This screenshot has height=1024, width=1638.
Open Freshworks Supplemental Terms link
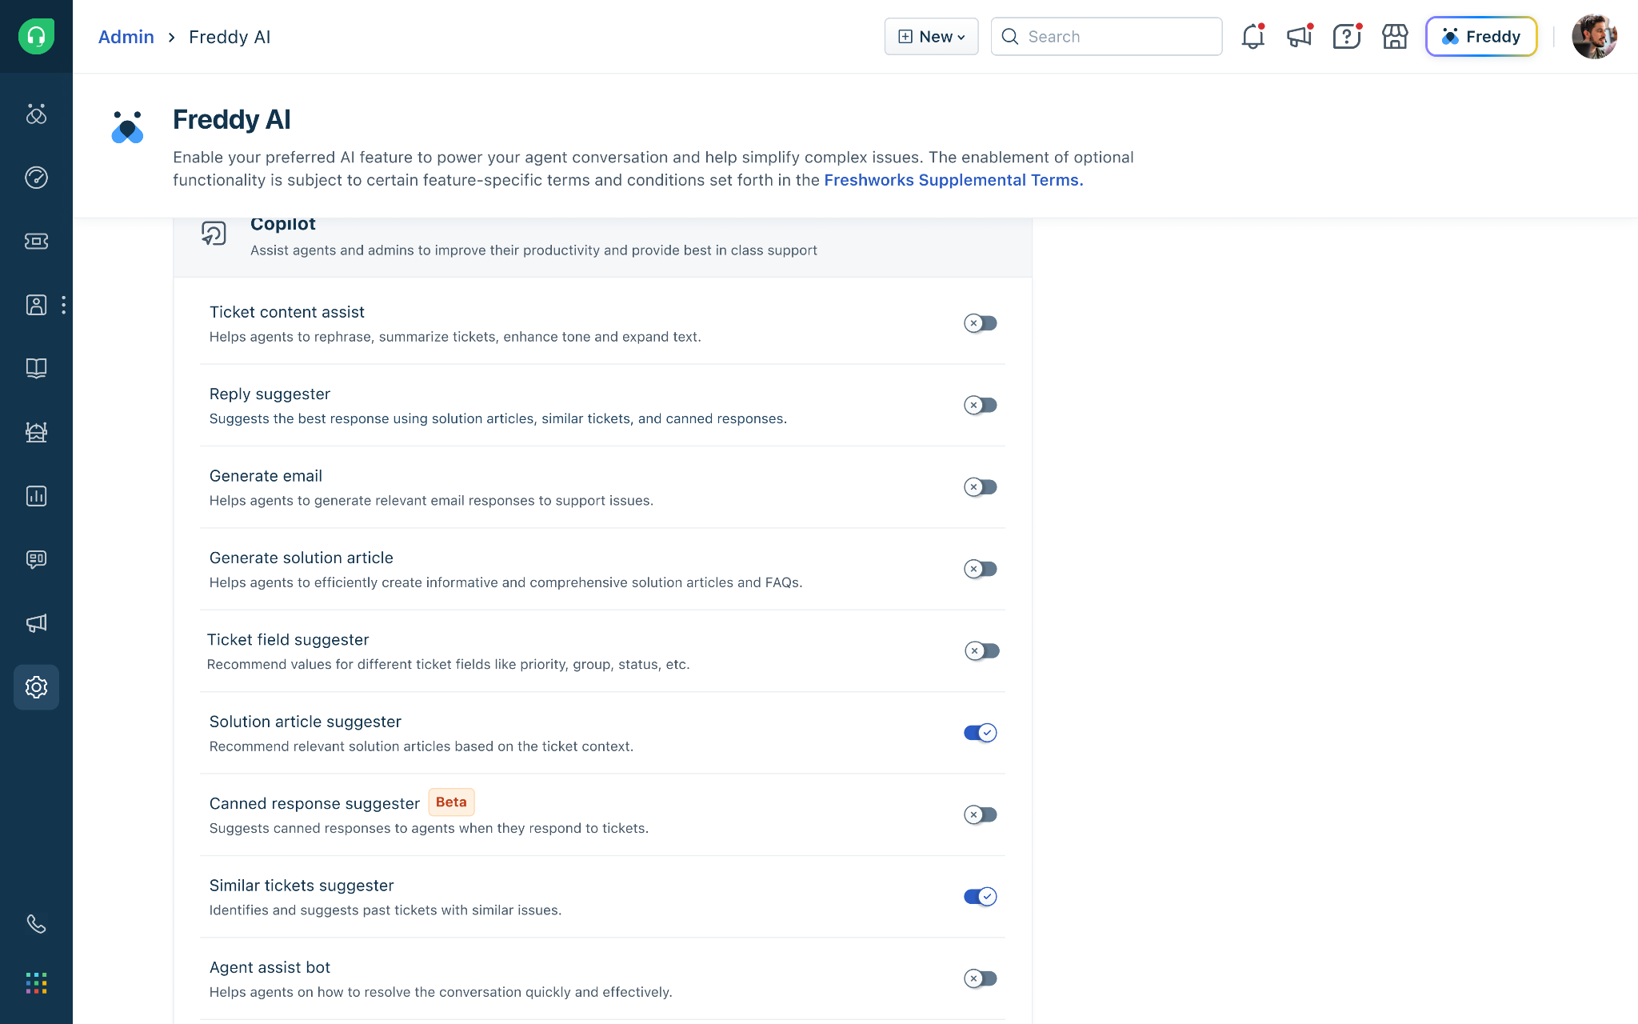pyautogui.click(x=952, y=180)
